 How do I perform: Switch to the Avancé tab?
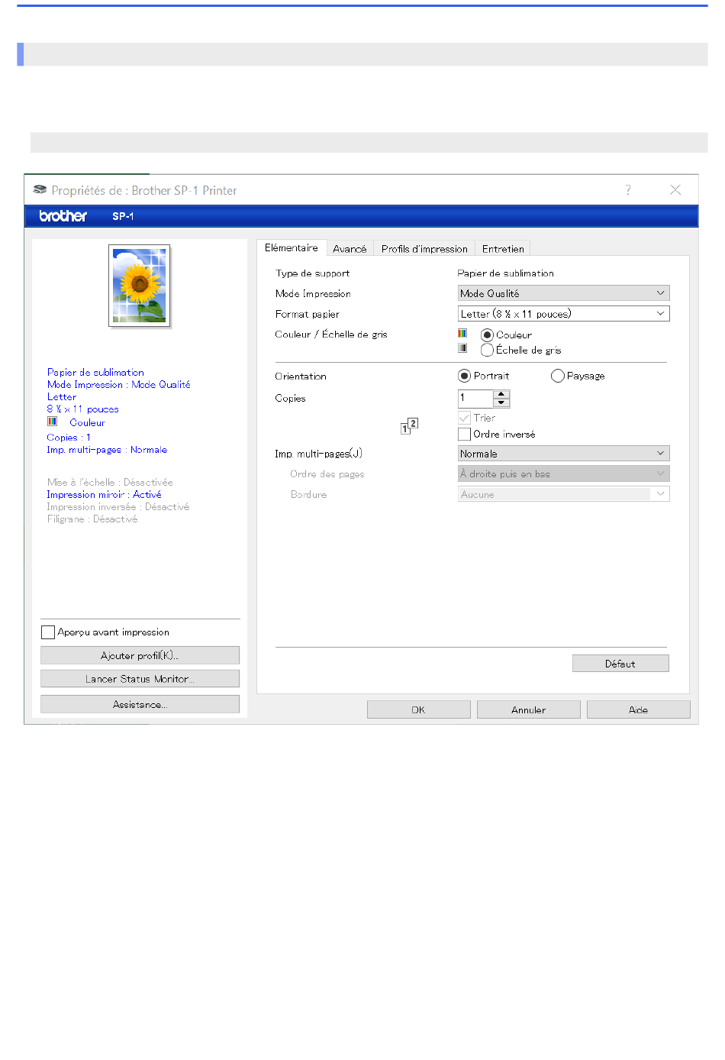pyautogui.click(x=350, y=249)
